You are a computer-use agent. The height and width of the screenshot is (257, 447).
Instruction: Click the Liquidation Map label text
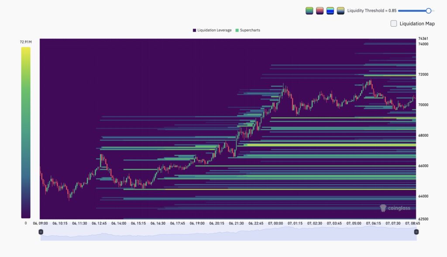417,24
